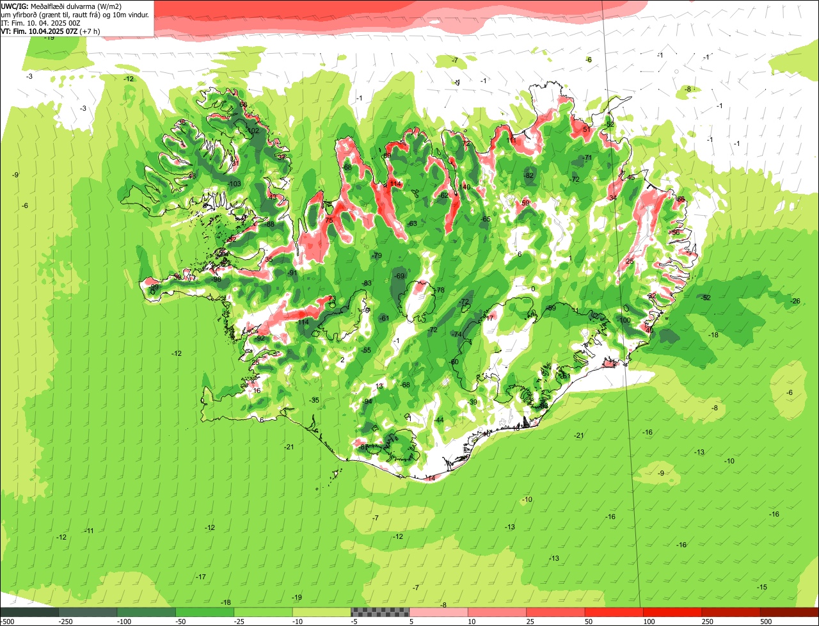Select the '-55' map value

366,350
